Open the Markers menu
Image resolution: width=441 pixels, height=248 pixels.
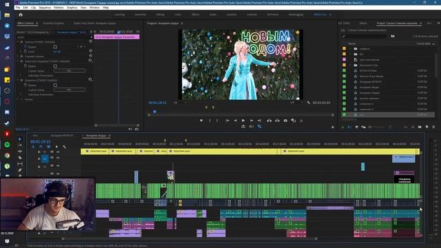(x=59, y=8)
